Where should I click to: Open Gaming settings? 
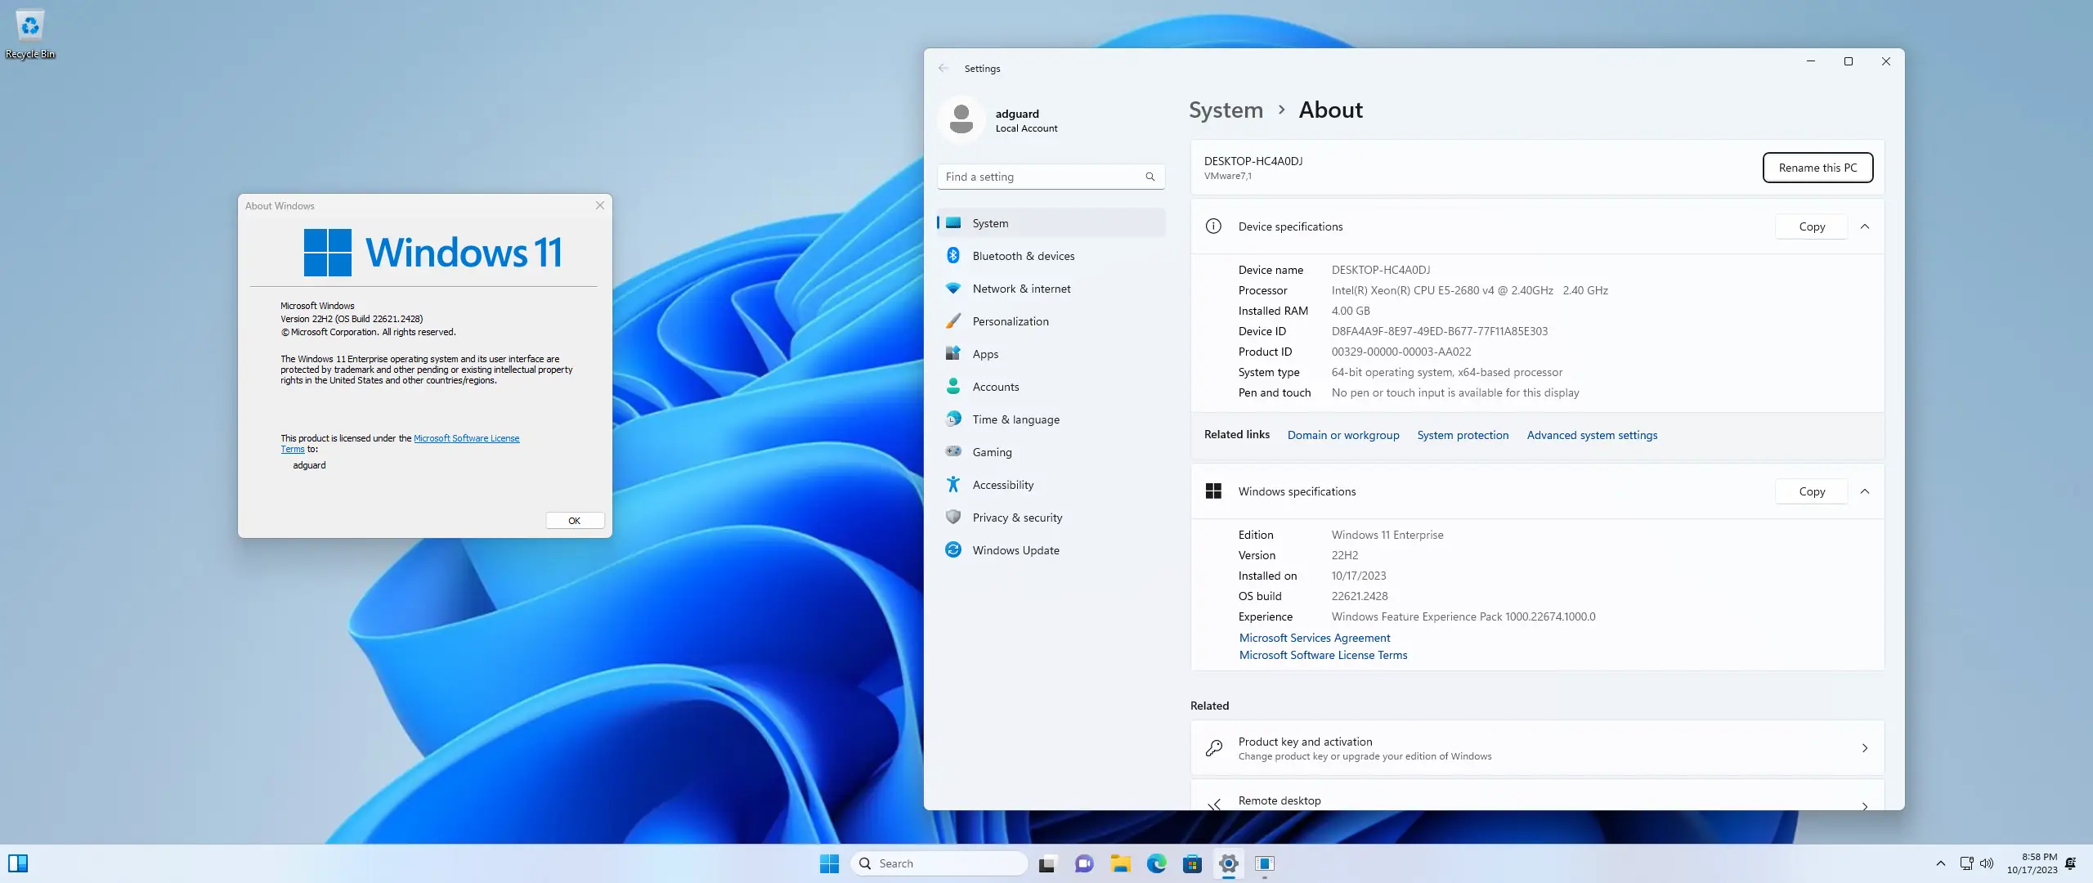[x=991, y=451]
